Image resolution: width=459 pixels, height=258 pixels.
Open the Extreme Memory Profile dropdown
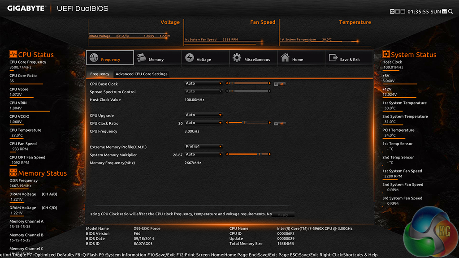click(x=204, y=146)
